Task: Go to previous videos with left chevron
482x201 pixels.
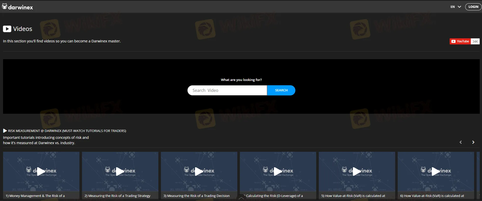Action: pyautogui.click(x=461, y=142)
